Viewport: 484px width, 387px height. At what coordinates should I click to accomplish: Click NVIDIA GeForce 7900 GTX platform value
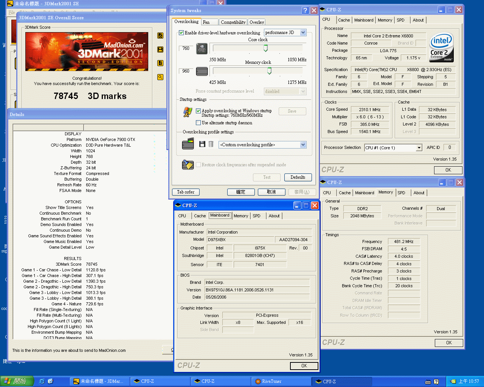(110, 139)
